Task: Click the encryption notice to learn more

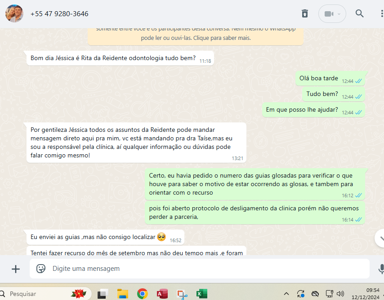Action: (x=196, y=34)
